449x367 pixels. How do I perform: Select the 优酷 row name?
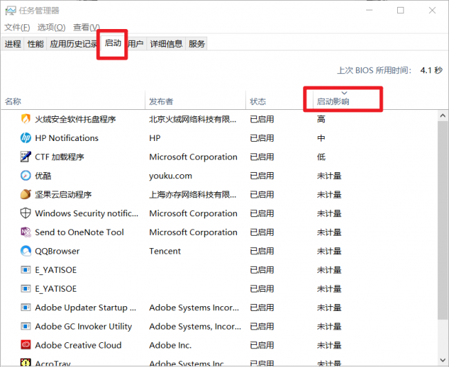click(x=43, y=176)
